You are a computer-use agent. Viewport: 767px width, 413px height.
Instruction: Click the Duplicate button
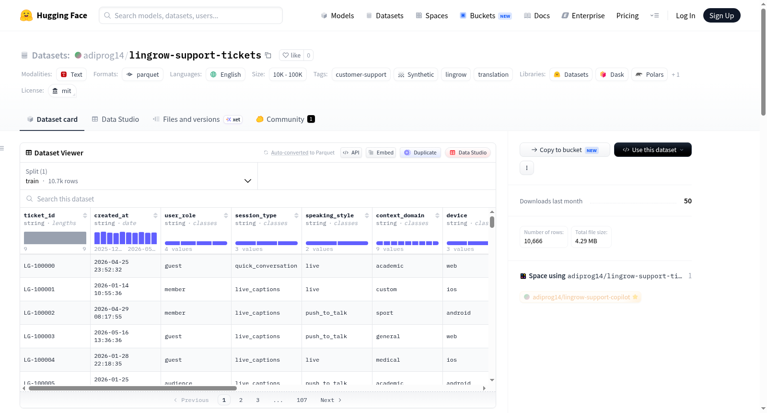(420, 153)
